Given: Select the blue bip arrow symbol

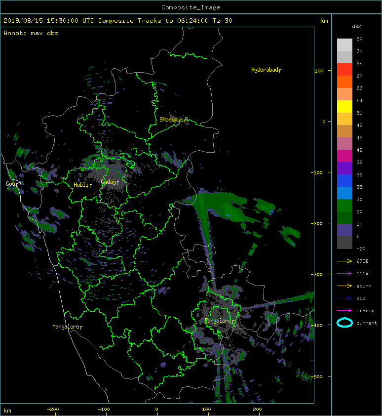Looking at the screenshot, I should click(x=344, y=298).
